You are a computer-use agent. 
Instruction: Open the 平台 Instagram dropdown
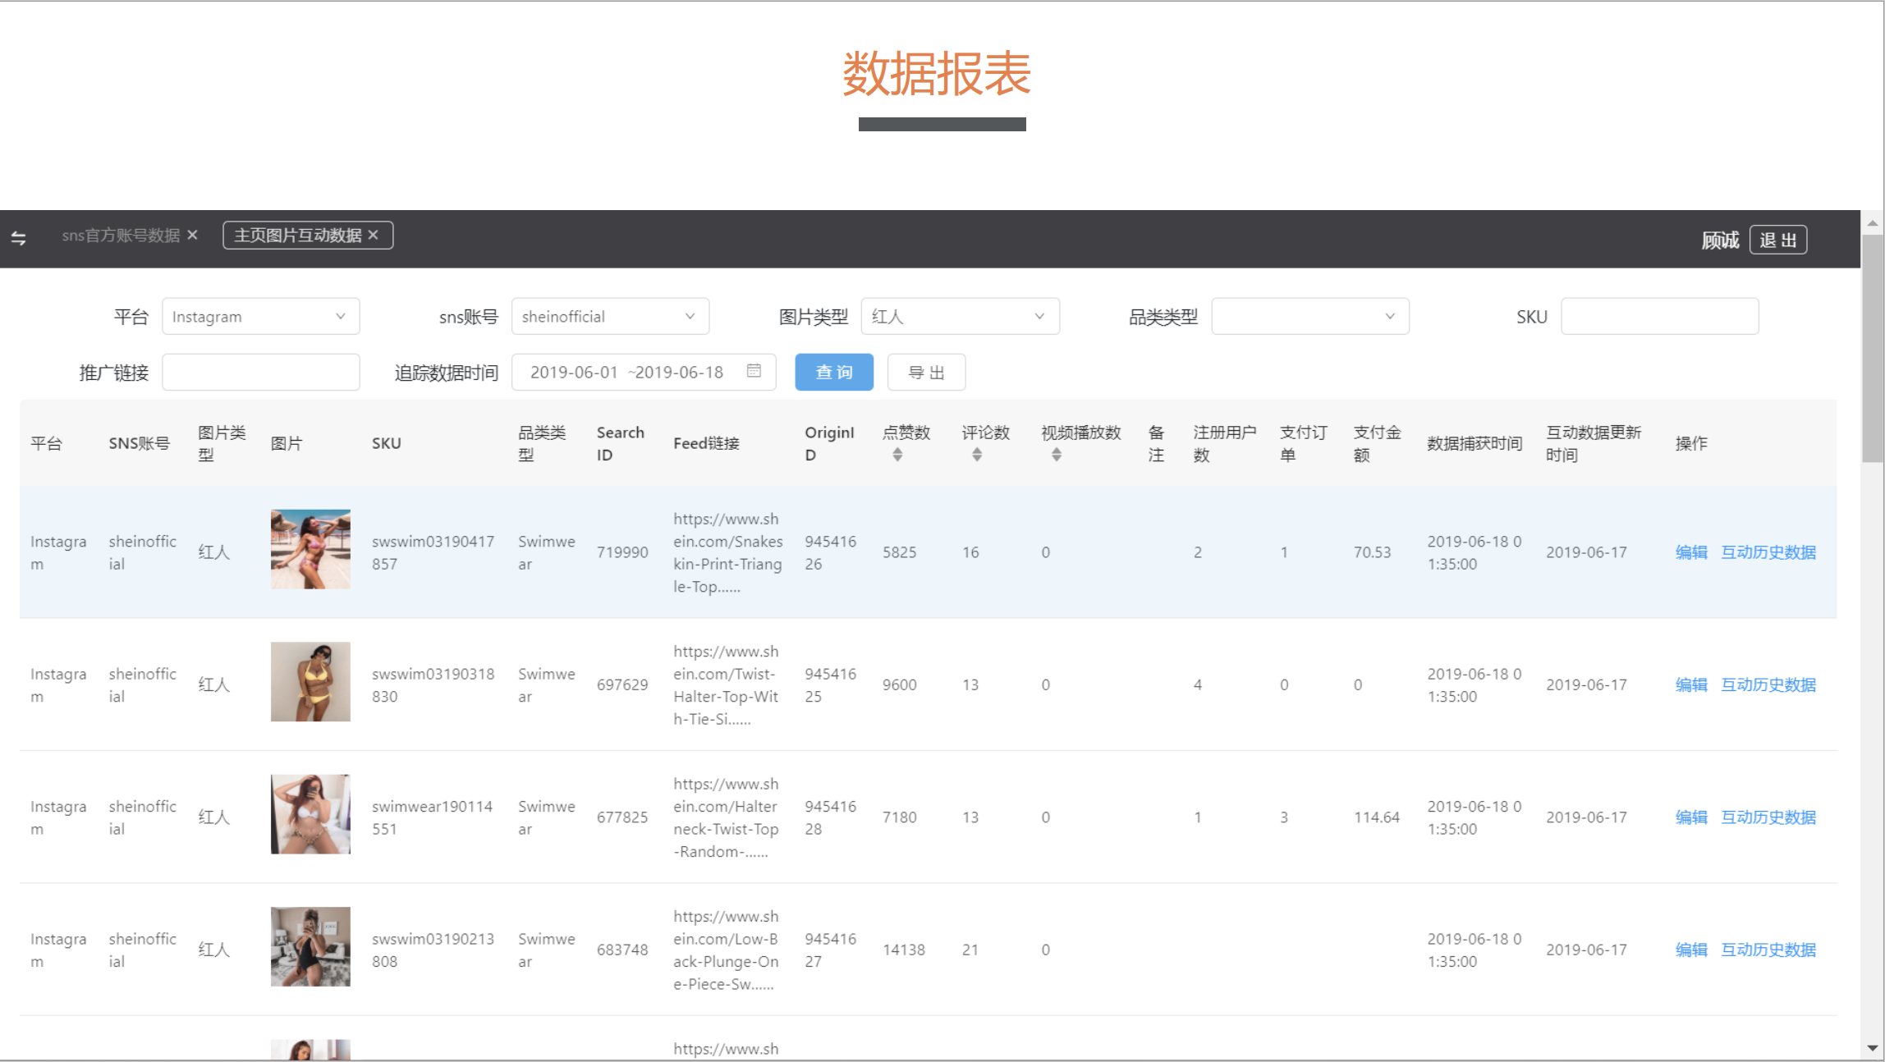pyautogui.click(x=260, y=317)
